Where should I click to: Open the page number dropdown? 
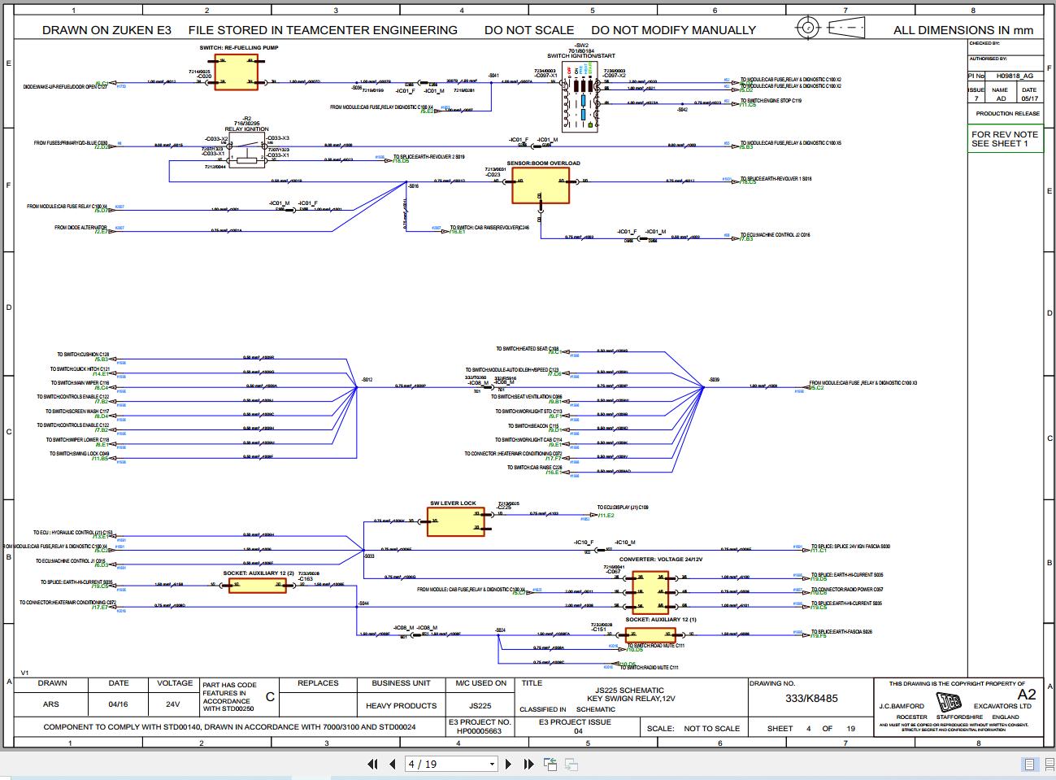click(492, 764)
